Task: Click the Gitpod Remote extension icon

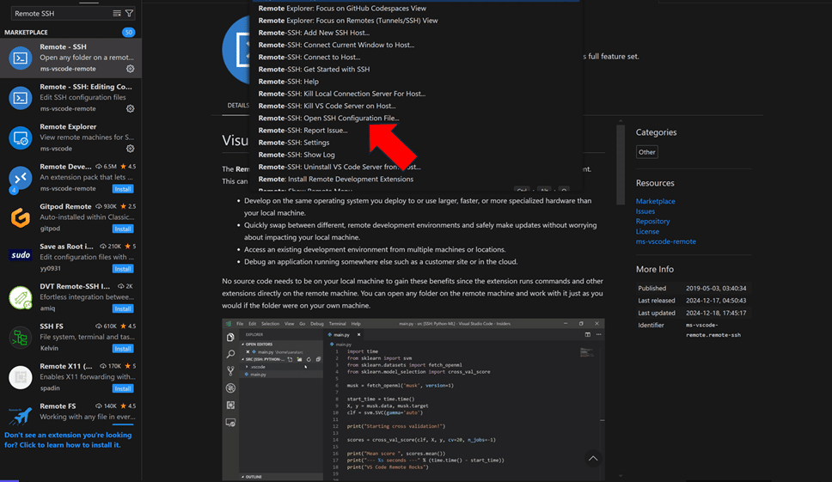Action: [x=20, y=217]
